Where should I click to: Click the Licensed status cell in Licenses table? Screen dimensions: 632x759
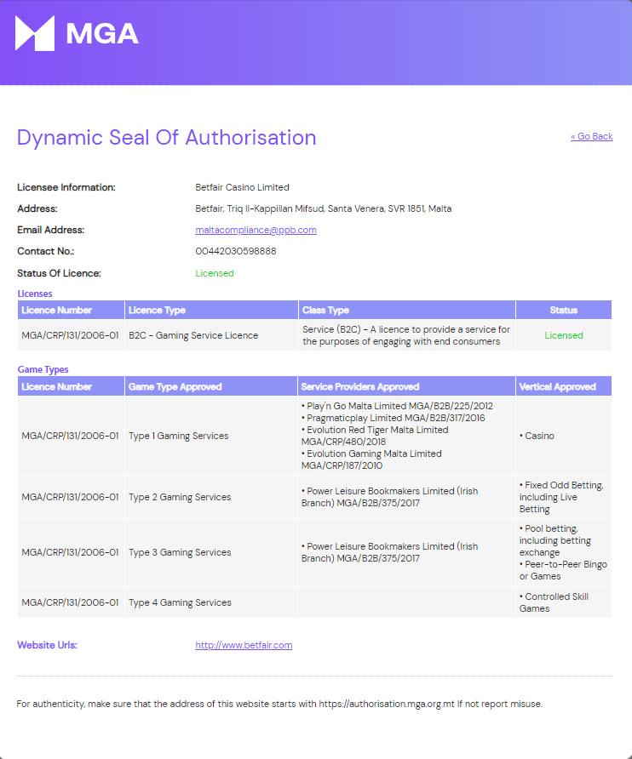pyautogui.click(x=564, y=335)
